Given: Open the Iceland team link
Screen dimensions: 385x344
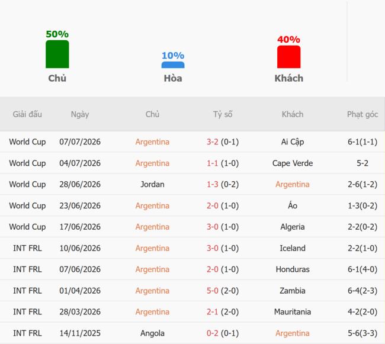Looking at the screenshot, I should point(293,248).
